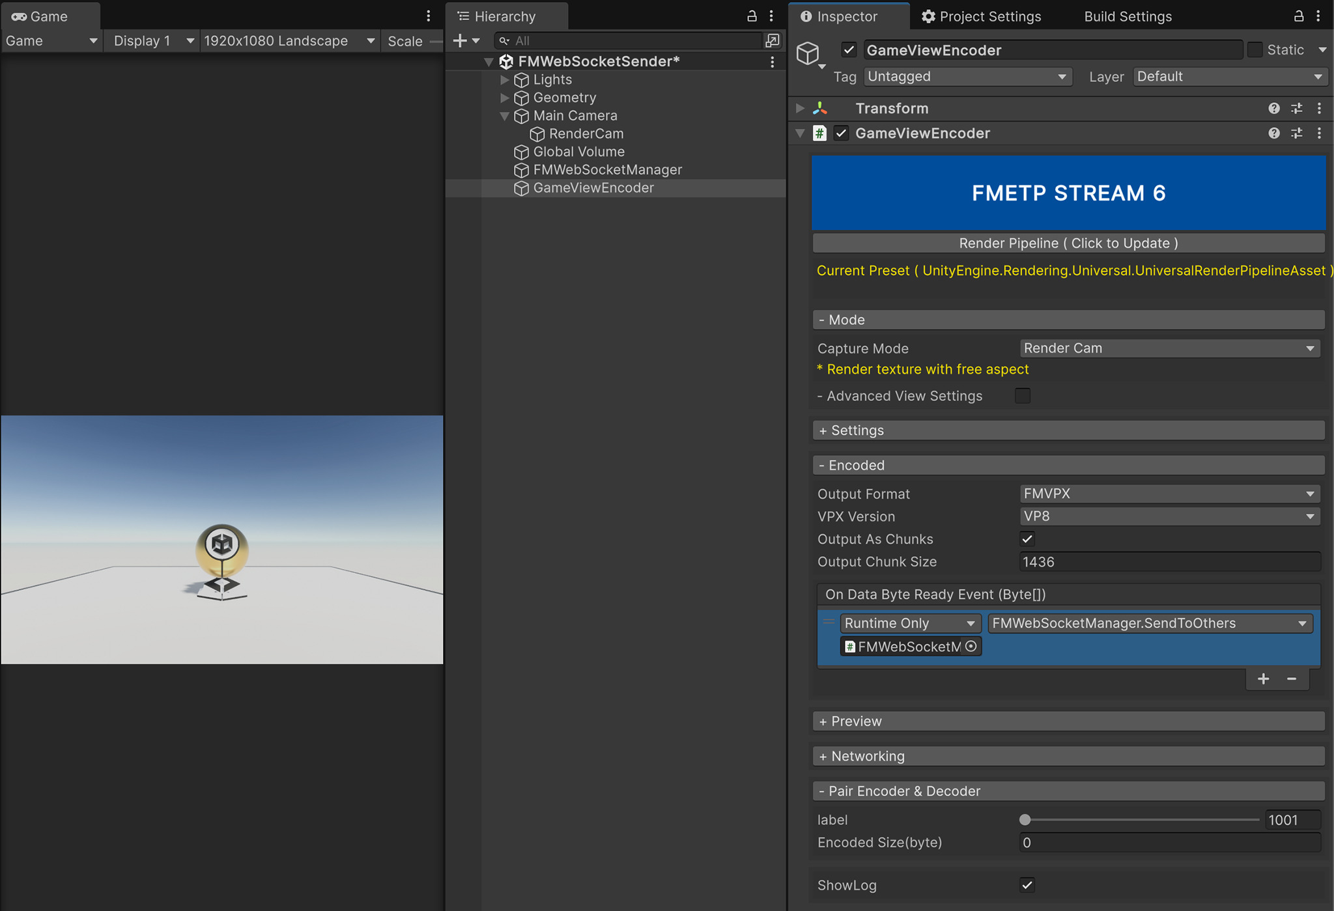Open the create menu with the plus icon

[461, 40]
